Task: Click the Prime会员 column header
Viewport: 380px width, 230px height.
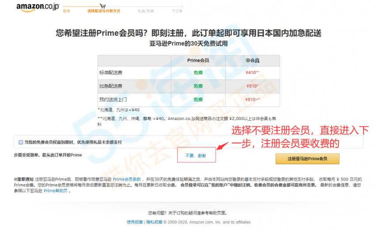Action: tap(198, 60)
